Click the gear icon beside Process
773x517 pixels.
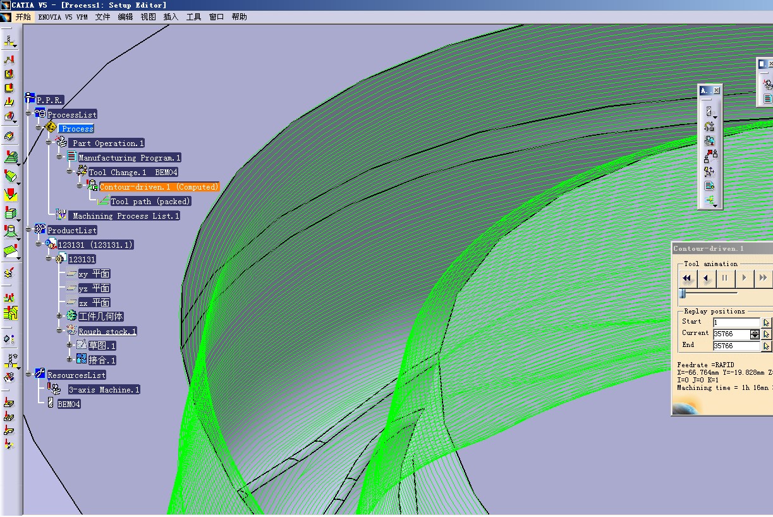[51, 128]
